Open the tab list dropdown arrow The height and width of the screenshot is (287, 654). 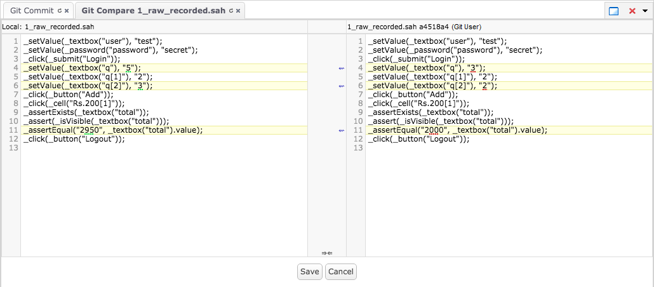pos(644,11)
